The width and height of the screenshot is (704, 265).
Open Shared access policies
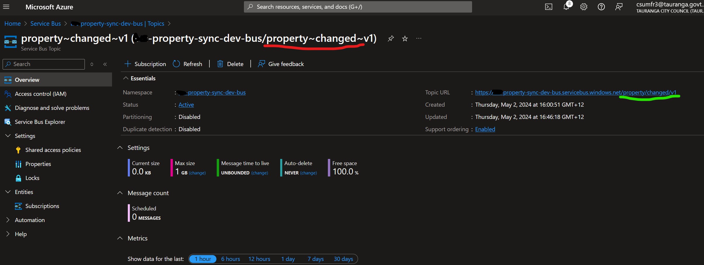[53, 150]
